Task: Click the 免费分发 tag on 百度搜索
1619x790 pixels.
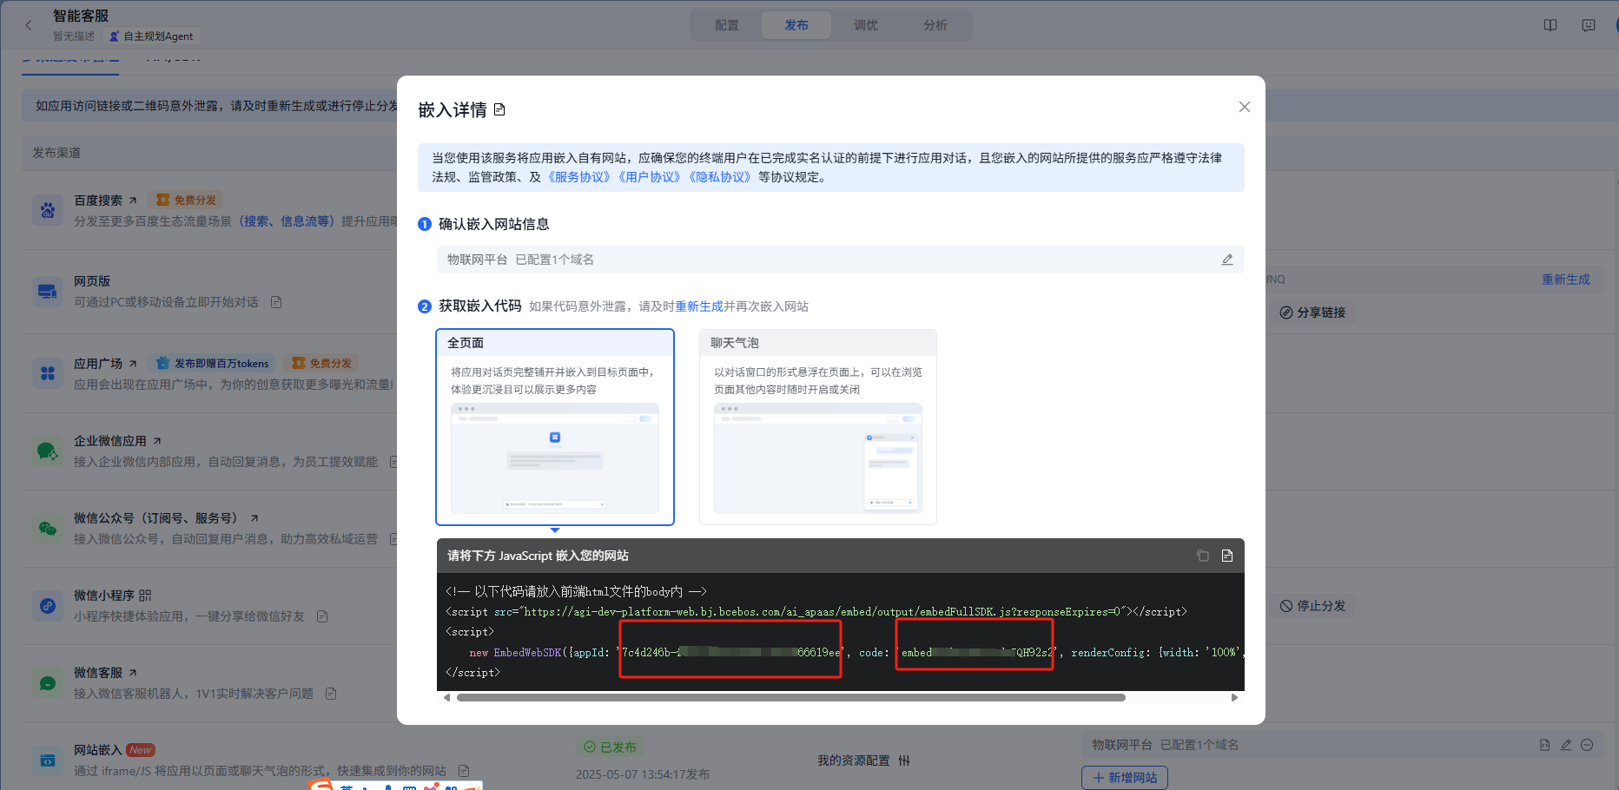Action: pyautogui.click(x=185, y=201)
